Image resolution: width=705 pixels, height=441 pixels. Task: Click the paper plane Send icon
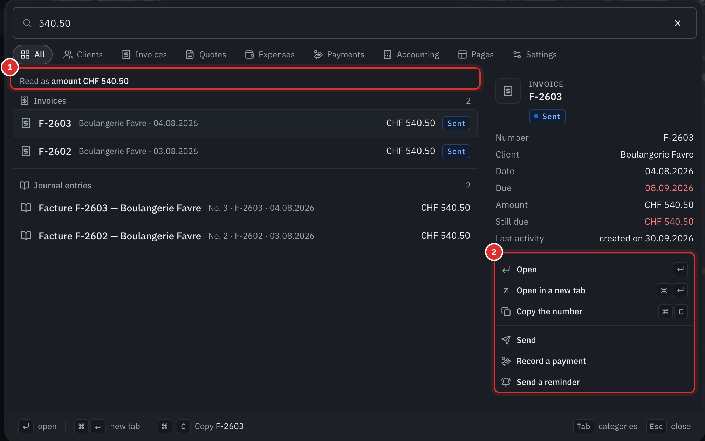(x=506, y=340)
